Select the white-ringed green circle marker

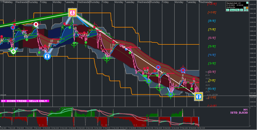pos(13,52)
